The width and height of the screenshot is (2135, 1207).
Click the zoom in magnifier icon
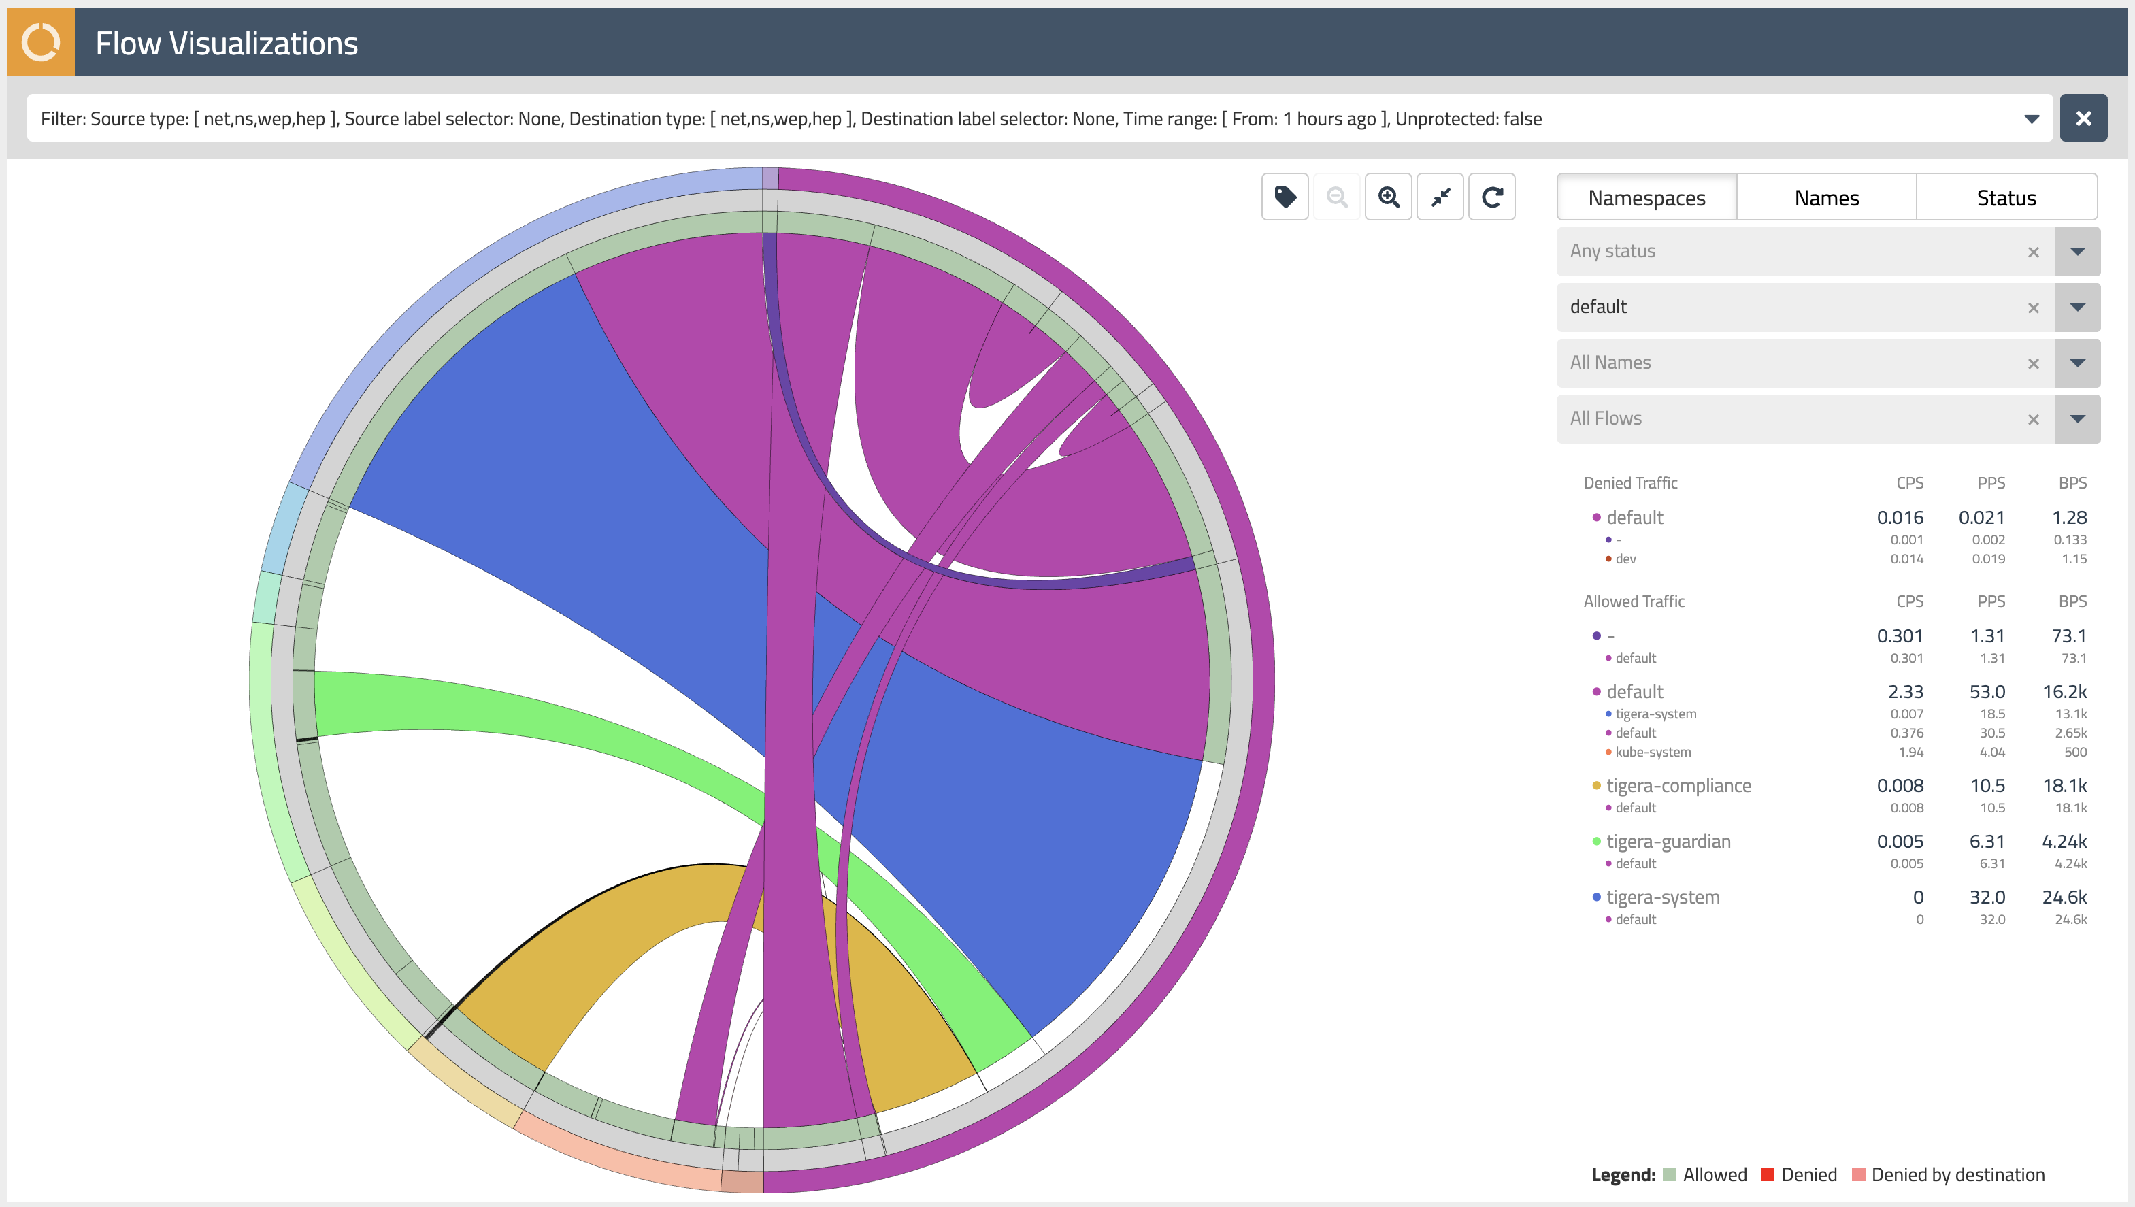pos(1388,197)
